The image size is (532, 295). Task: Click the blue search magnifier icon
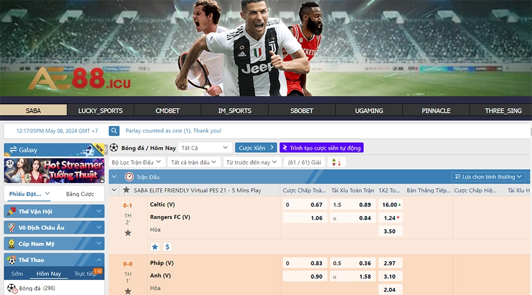coord(114,130)
